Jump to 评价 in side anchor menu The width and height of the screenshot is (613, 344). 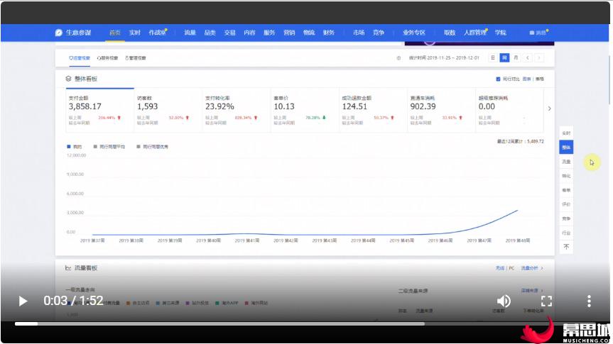[566, 204]
